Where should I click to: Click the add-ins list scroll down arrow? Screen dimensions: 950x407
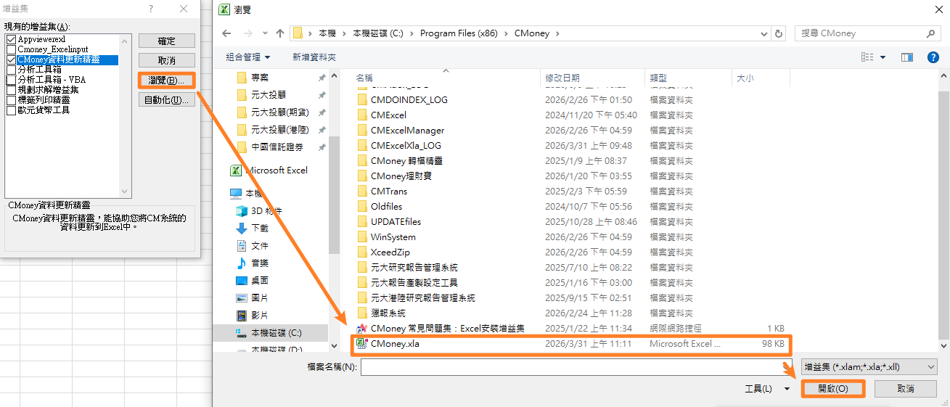(126, 192)
